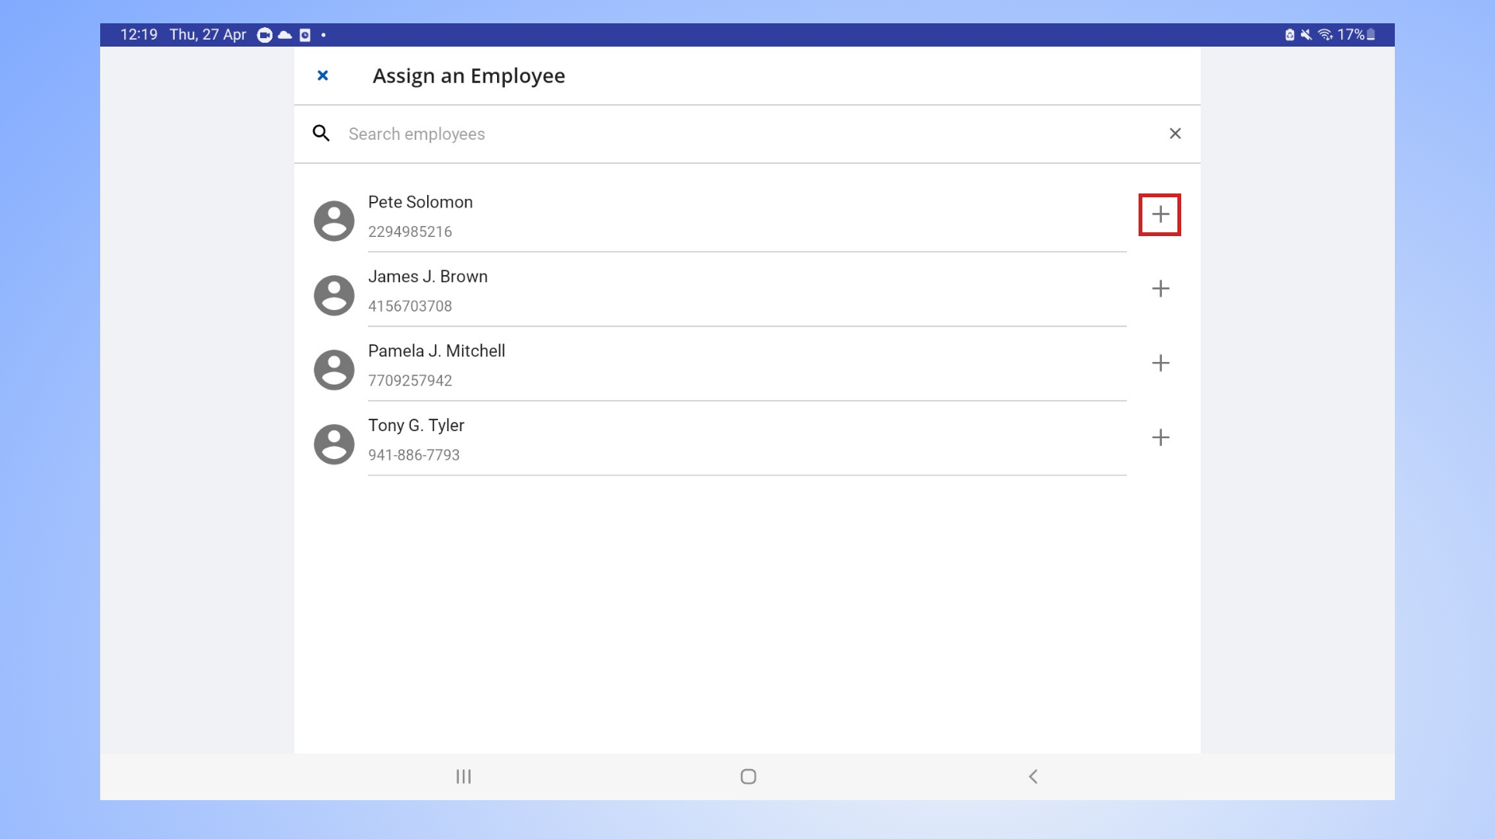This screenshot has height=839, width=1495.
Task: Close the Assign an Employee dialog
Action: pyautogui.click(x=323, y=75)
